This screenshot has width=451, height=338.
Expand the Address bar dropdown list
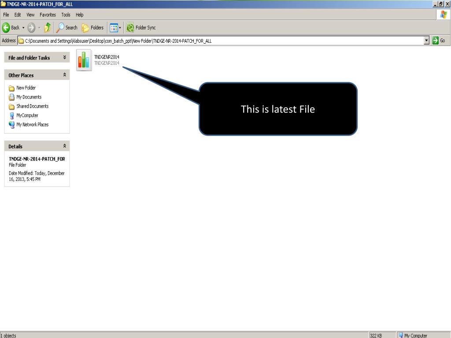[x=426, y=41]
